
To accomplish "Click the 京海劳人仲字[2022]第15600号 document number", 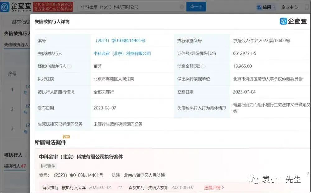I will click(x=262, y=41).
